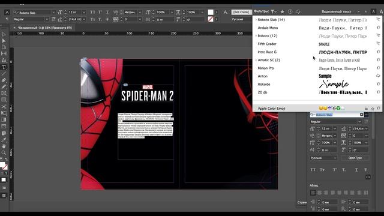This screenshot has height=216, width=384.
Task: Expand the Roboto (12) font family
Action: coord(256,36)
